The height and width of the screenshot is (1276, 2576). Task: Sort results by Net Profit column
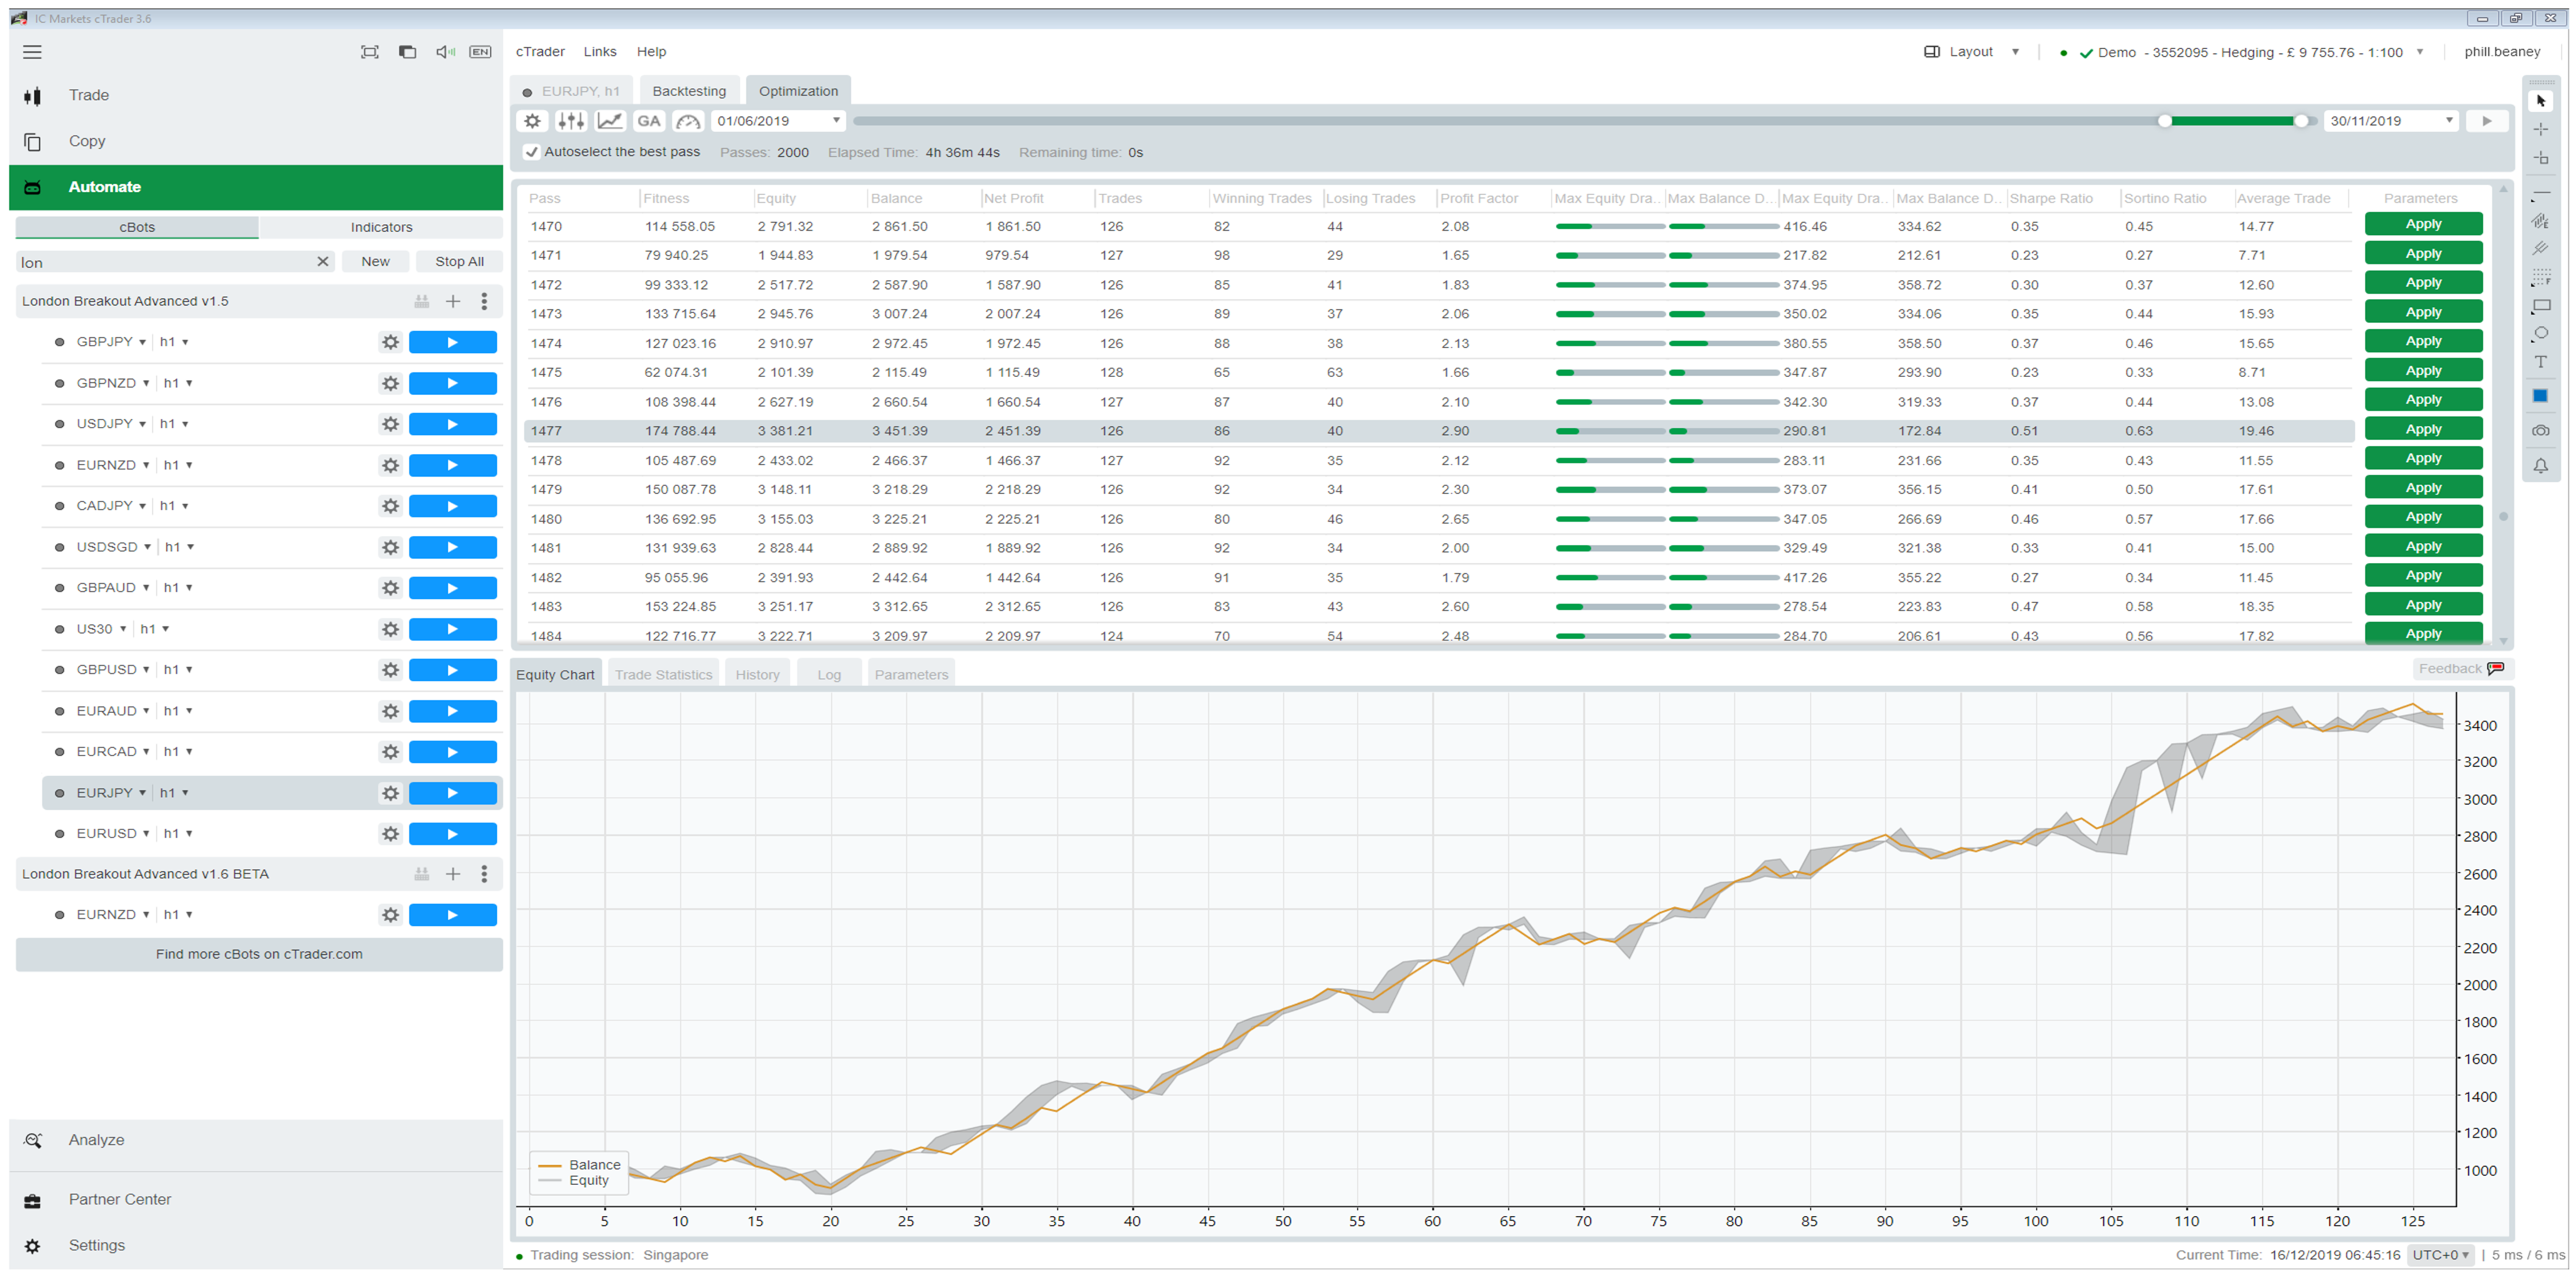(1013, 198)
